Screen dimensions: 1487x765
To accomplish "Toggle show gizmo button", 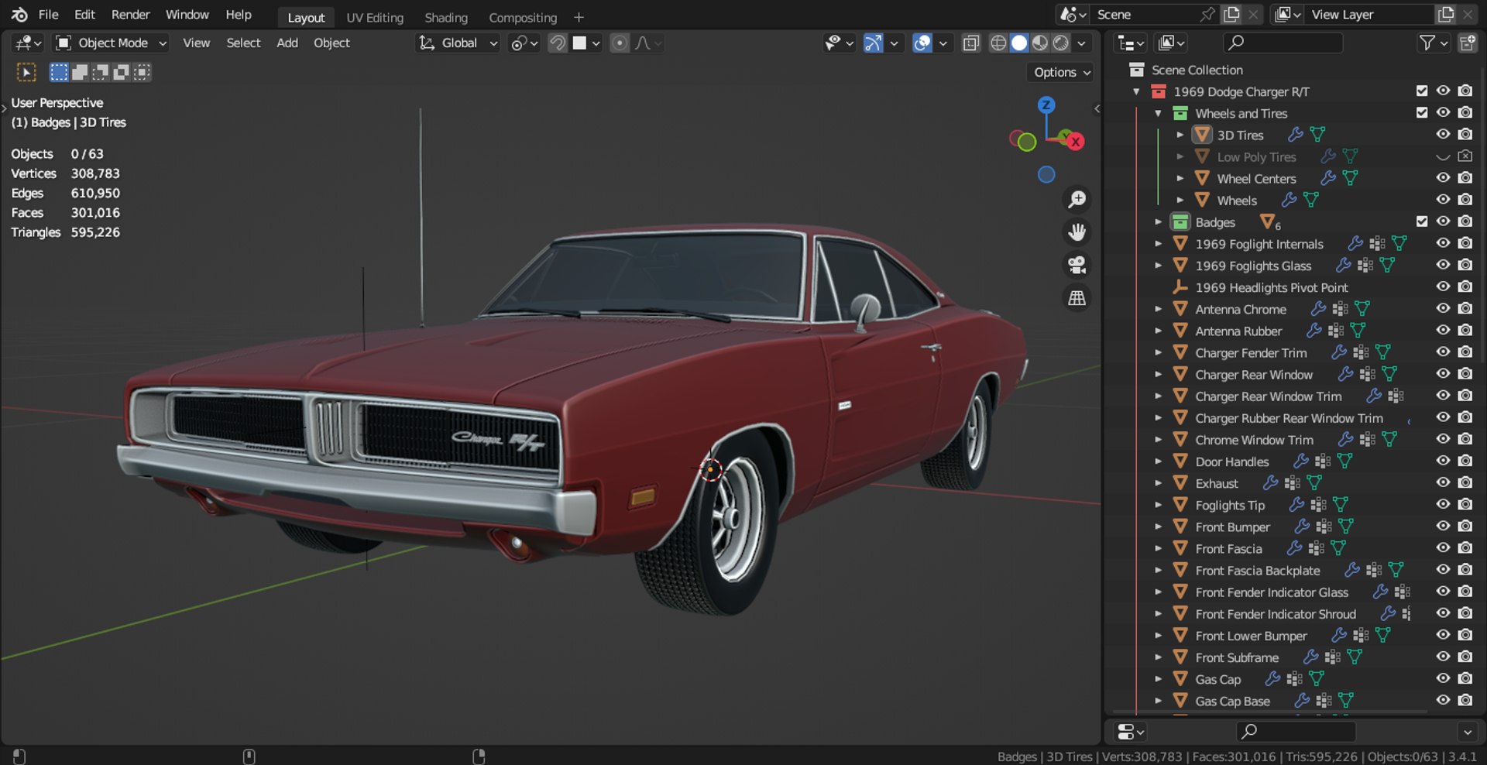I will coord(873,43).
